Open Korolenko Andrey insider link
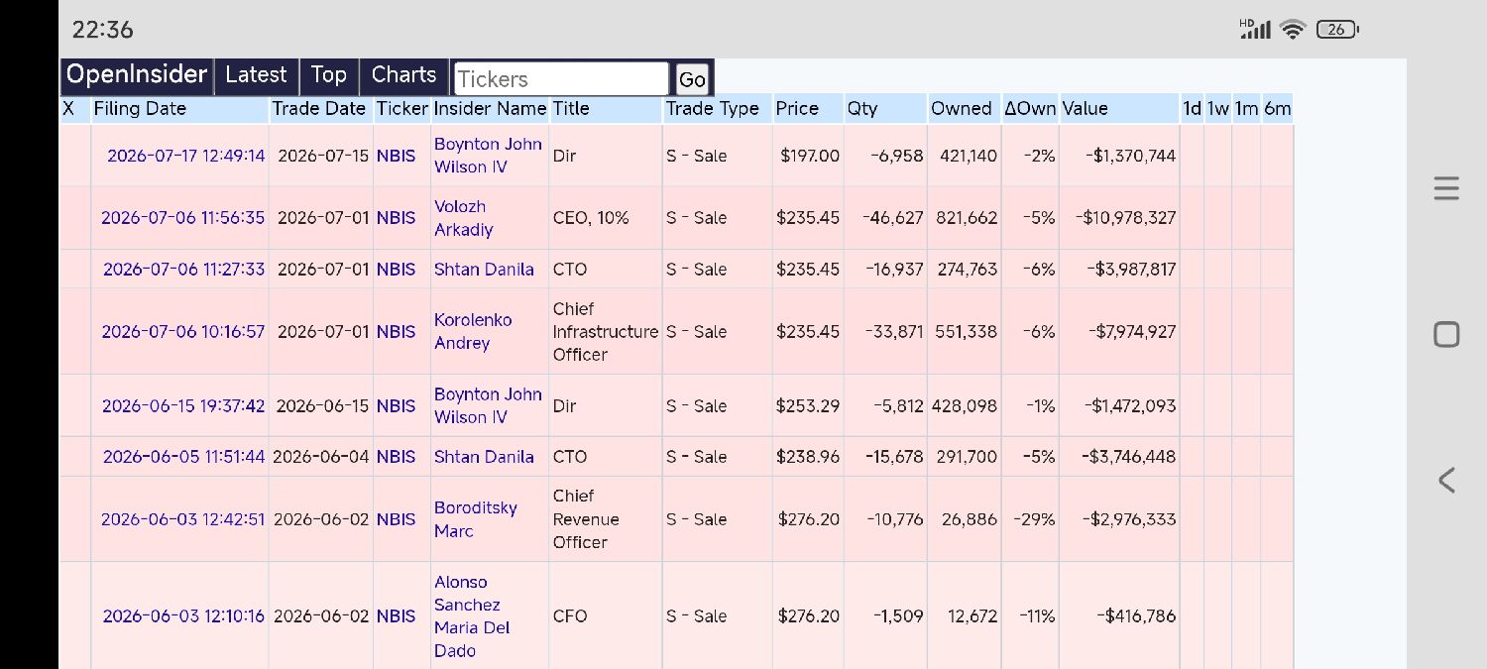The width and height of the screenshot is (1487, 669). [x=473, y=332]
